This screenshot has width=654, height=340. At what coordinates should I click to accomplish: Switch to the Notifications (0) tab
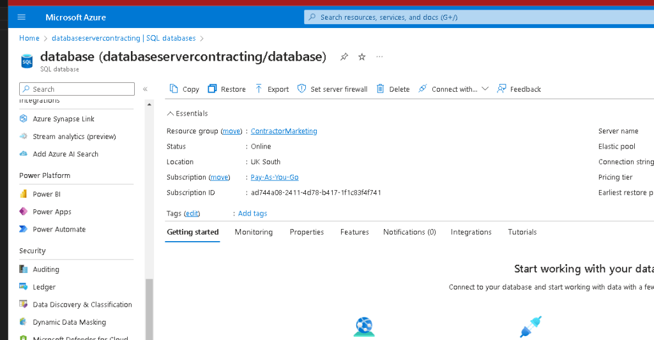409,232
